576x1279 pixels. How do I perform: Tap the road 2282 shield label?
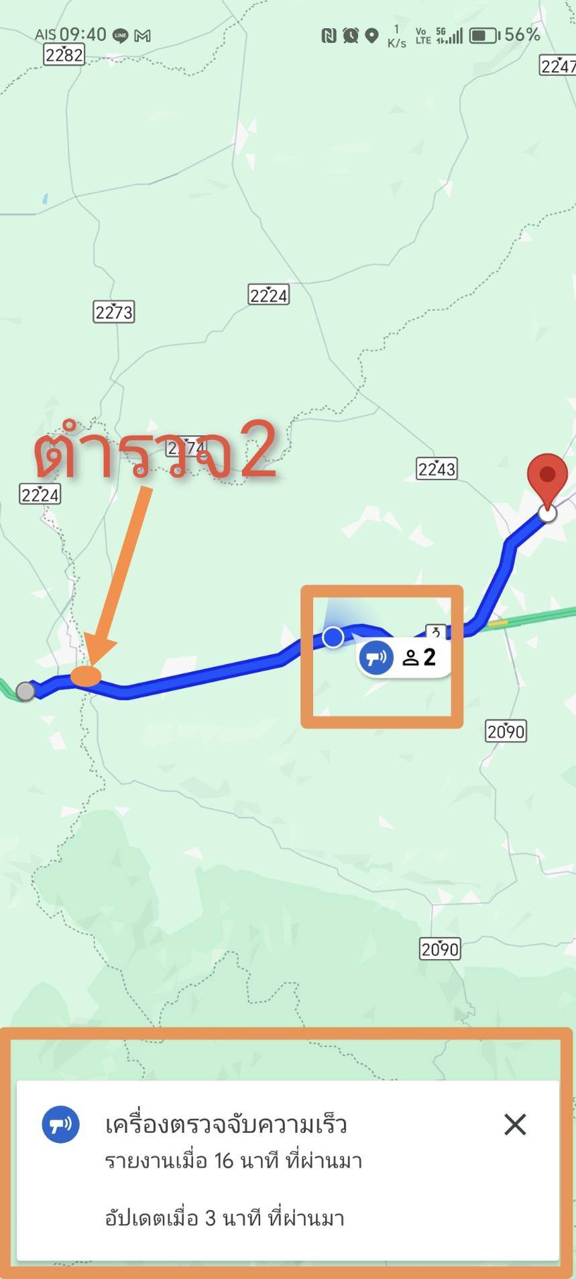tap(64, 54)
